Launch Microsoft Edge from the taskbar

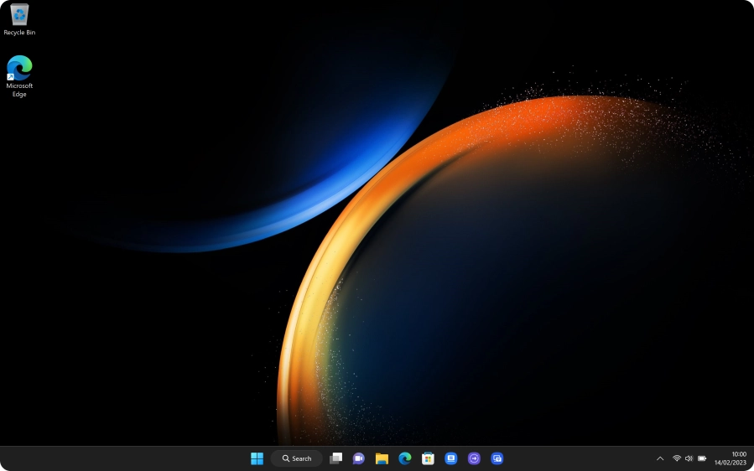pyautogui.click(x=405, y=458)
